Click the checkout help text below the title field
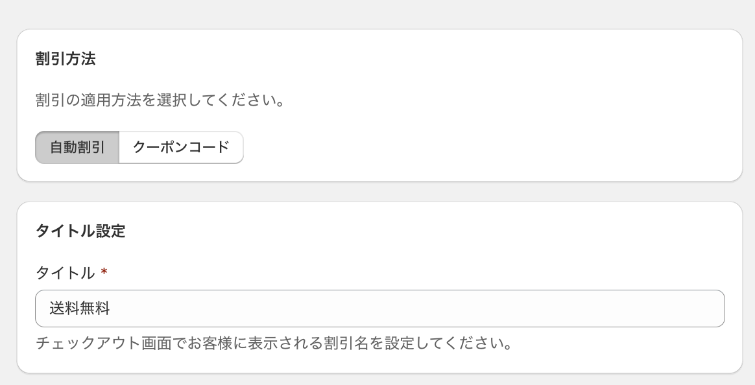The image size is (755, 385). [274, 342]
